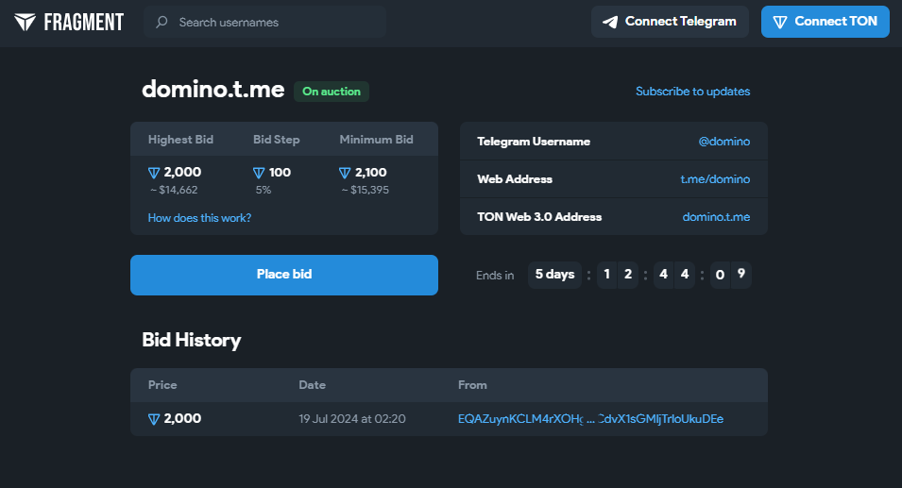Click the ~ $15,395 value
Screen dimensions: 902x488
[x=366, y=190]
